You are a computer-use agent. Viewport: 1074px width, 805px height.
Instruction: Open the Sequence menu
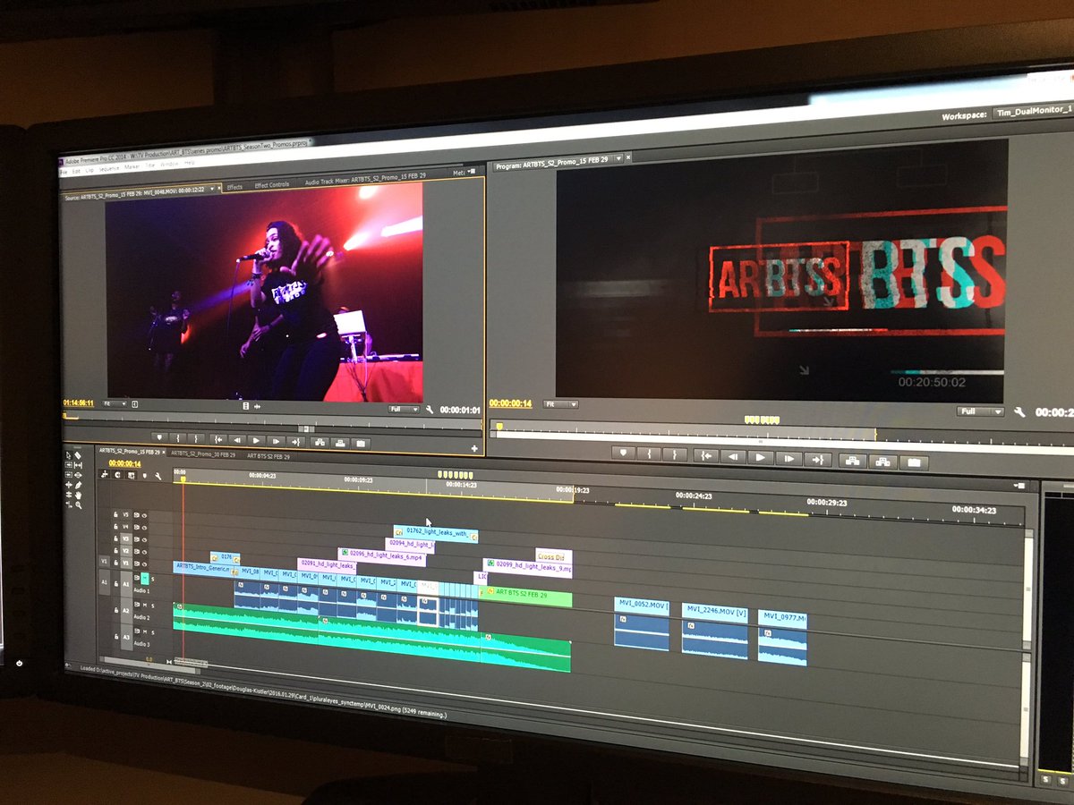(109, 169)
